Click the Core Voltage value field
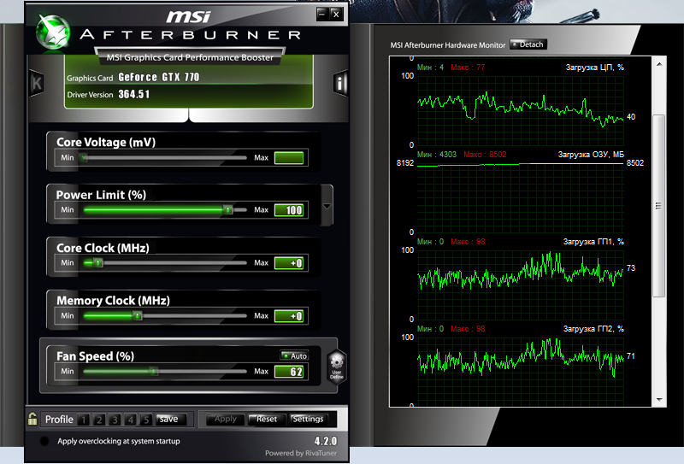The width and height of the screenshot is (684, 464). pos(289,158)
